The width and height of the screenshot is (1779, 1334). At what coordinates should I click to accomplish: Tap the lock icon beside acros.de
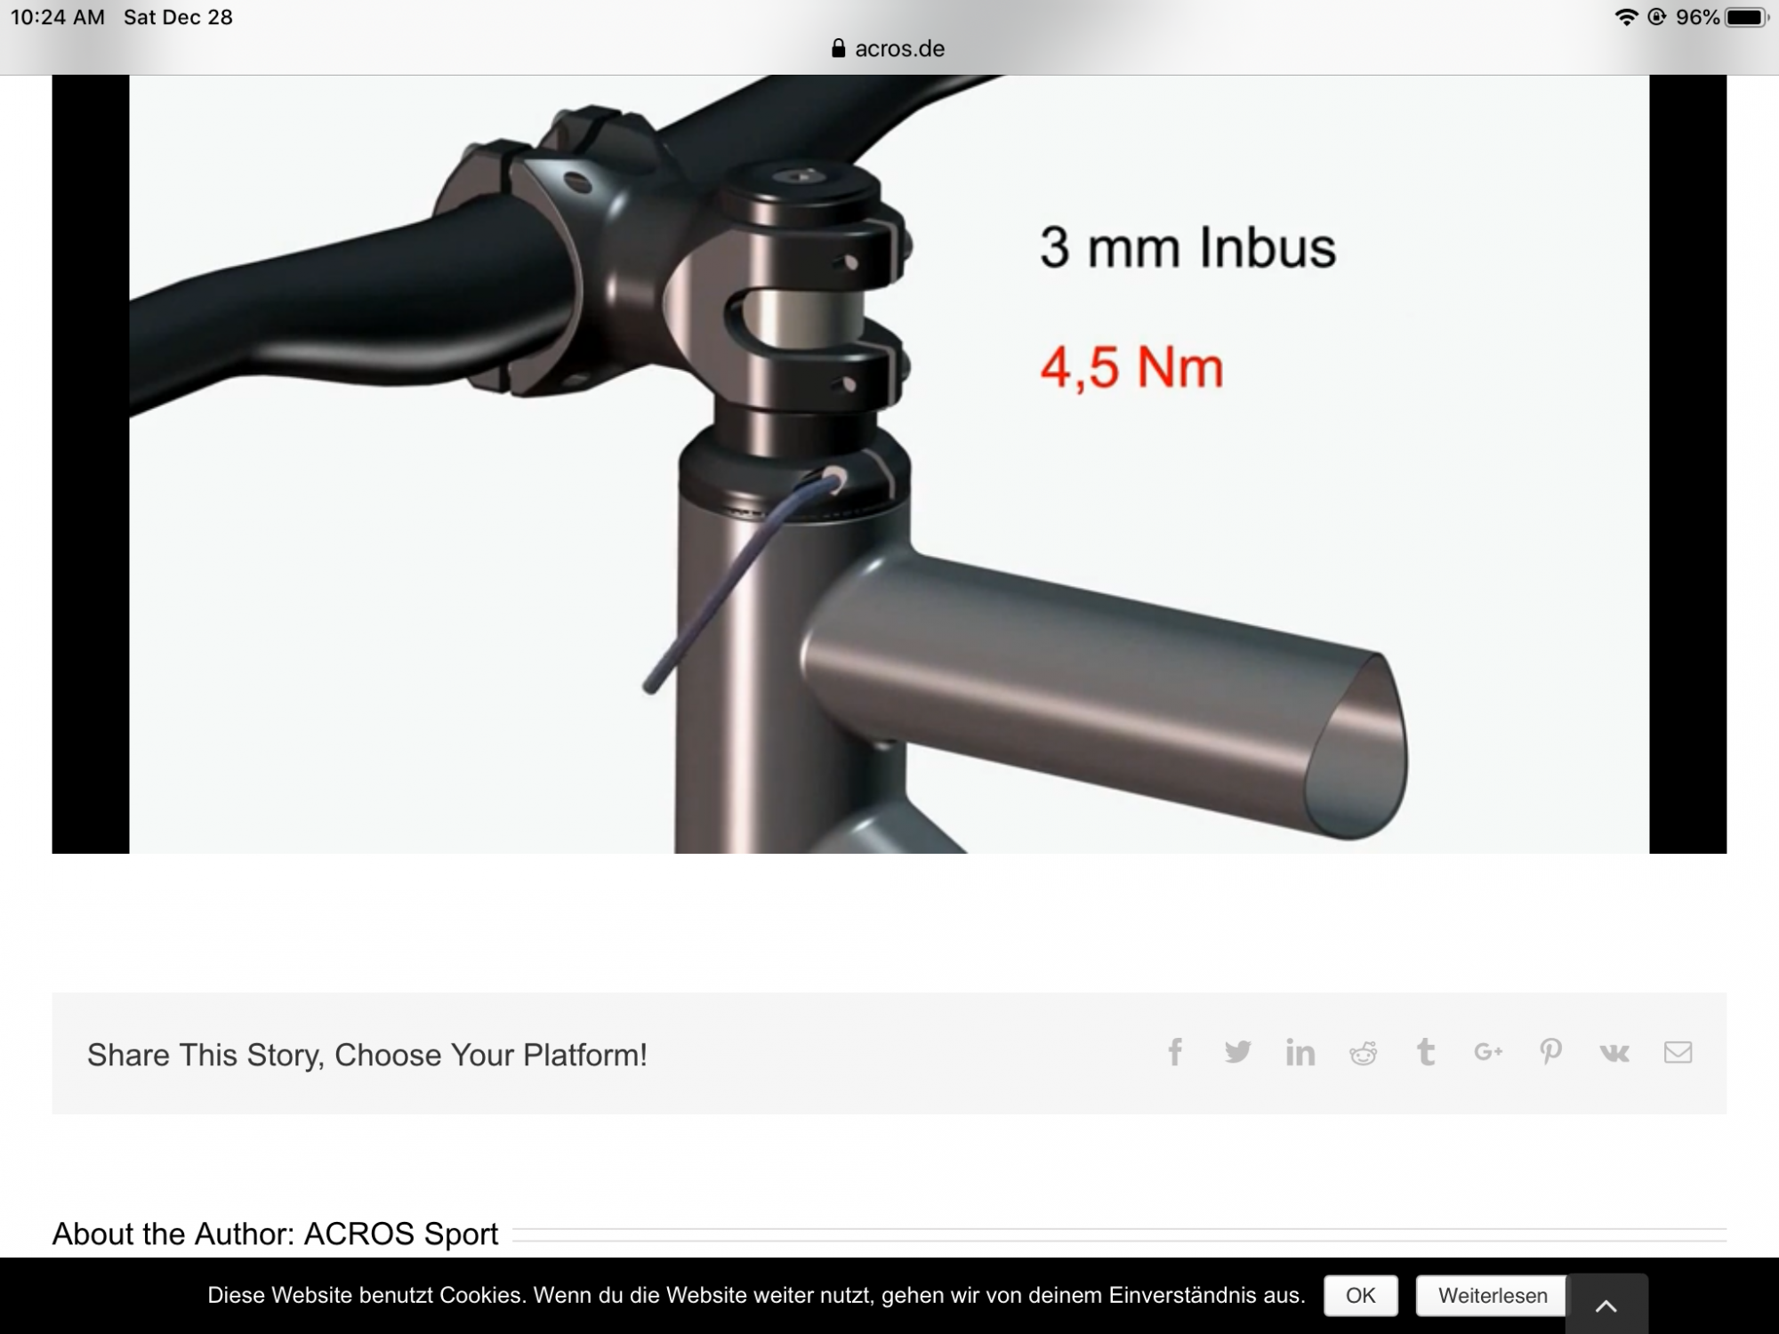pos(838,48)
